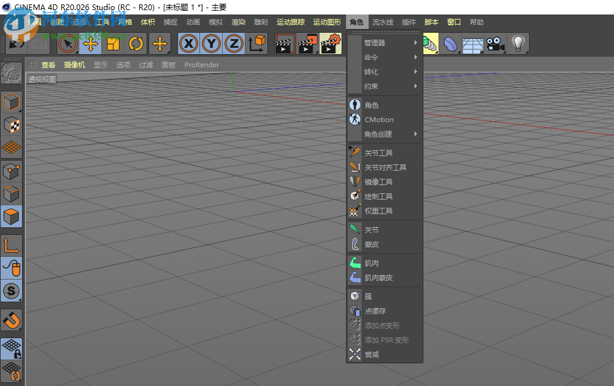Open the 窗口 menu in the menu bar
This screenshot has width=614, height=386.
click(x=454, y=21)
